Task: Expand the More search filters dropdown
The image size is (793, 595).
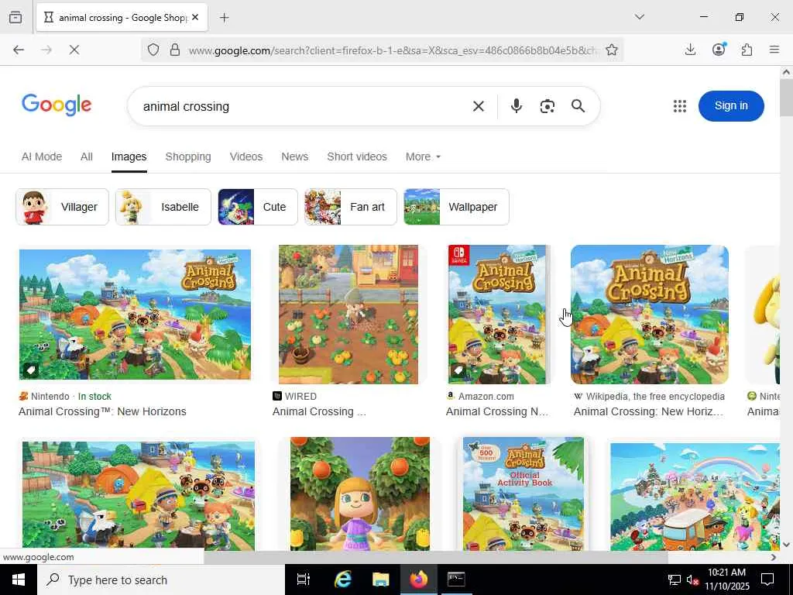Action: pos(423,156)
